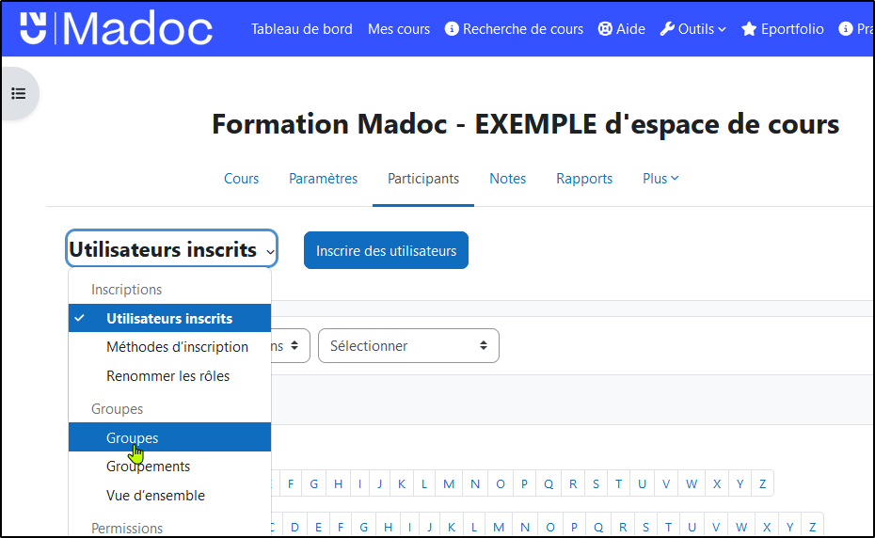Click letter S in the upper alphabet row
Screen dimensions: 875x538
point(596,483)
